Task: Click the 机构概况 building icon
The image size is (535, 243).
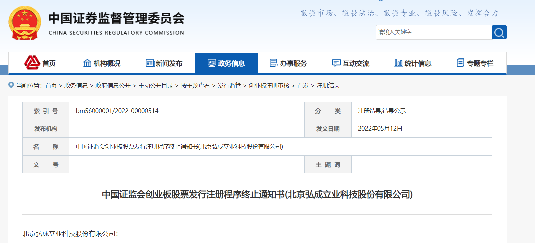Action: [87, 63]
